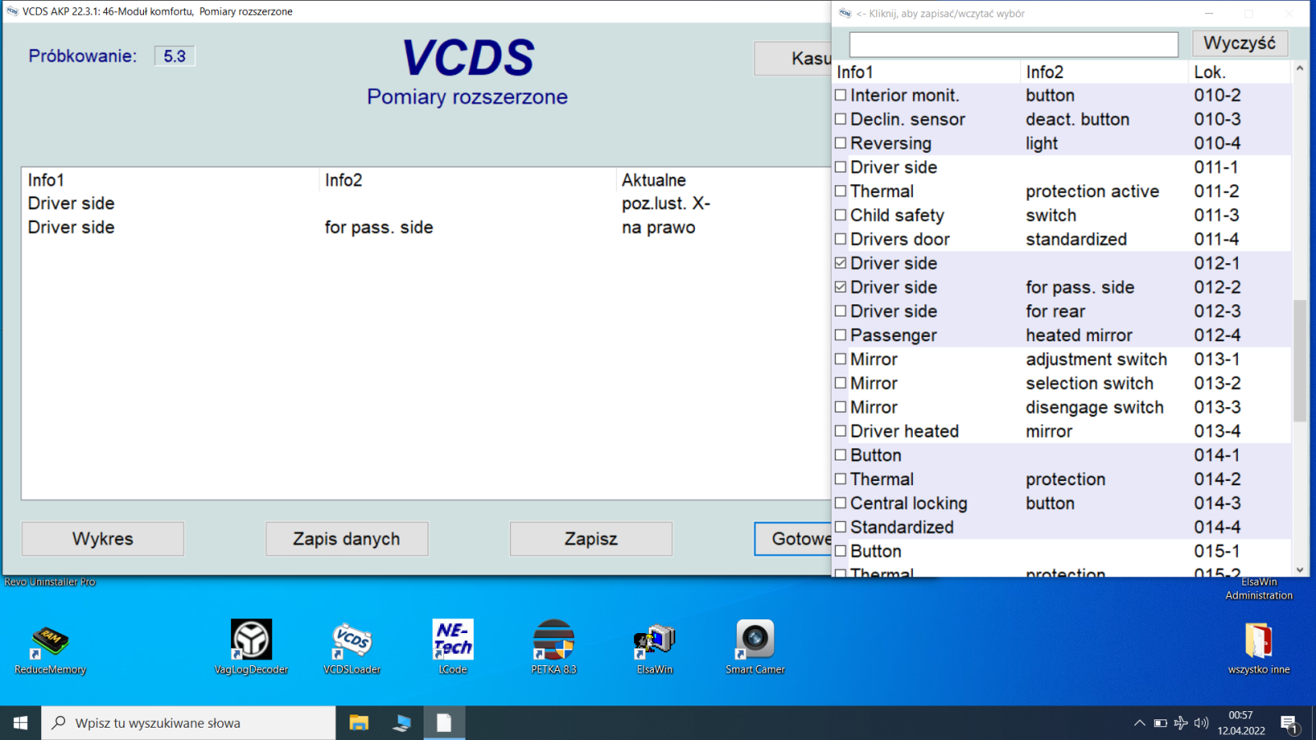
Task: Select the 'poz.lust. X-' value cell
Action: [665, 203]
